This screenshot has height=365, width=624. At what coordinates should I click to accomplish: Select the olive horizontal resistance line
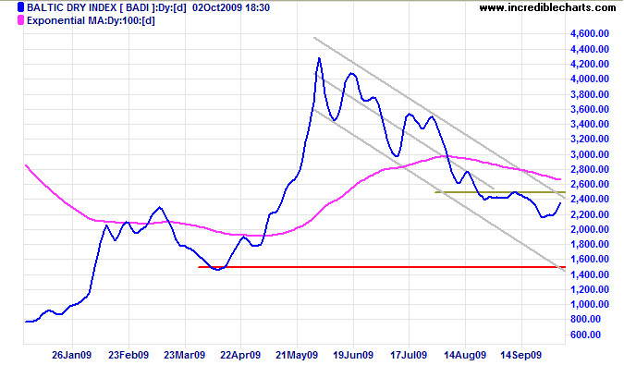pos(500,192)
